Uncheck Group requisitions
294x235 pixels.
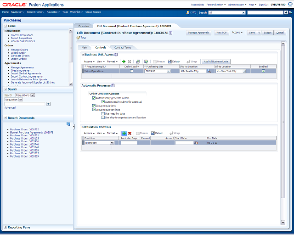(94, 106)
